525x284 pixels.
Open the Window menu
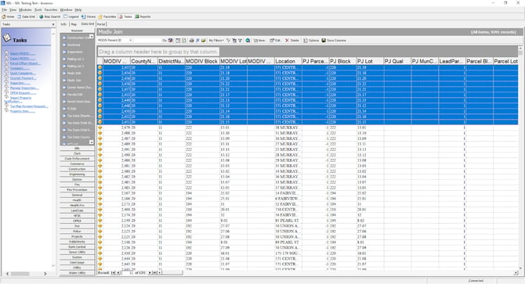(66, 9)
